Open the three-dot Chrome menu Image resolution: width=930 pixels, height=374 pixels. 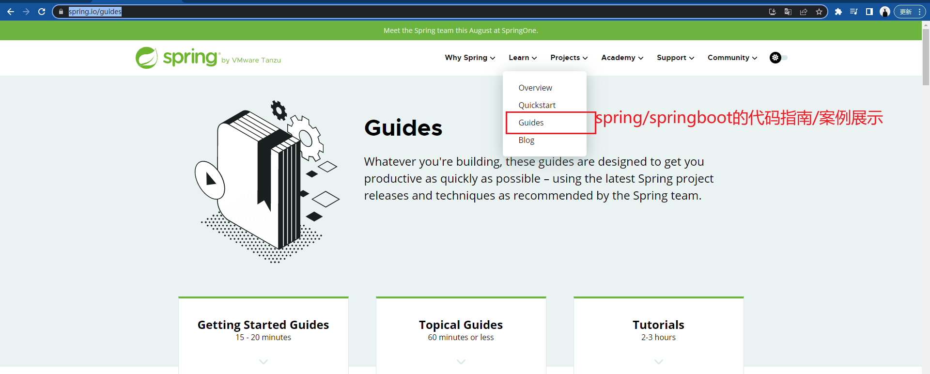920,12
